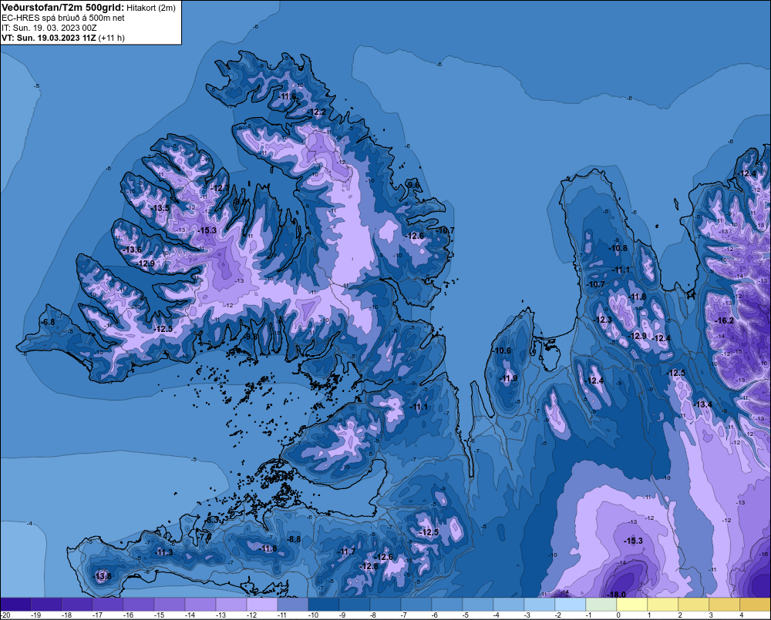Click the '(+11 h)' forecast offset text

tap(112, 38)
